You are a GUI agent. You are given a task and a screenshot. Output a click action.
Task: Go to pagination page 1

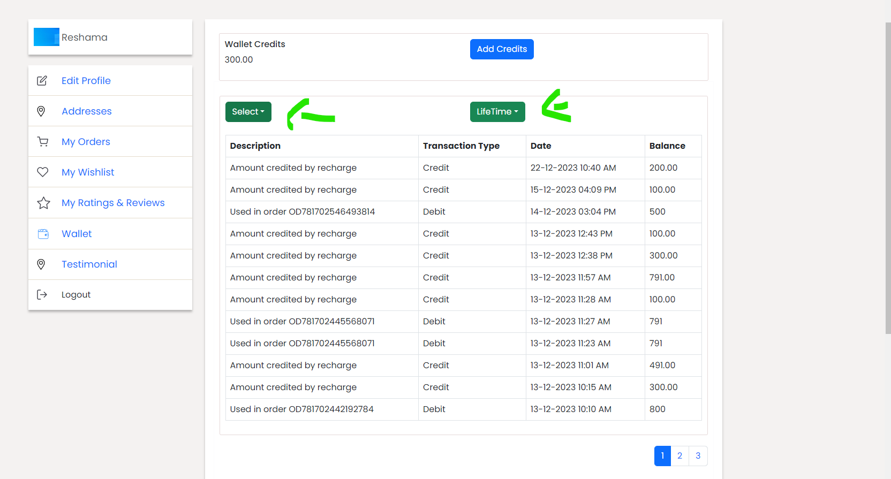[x=662, y=456]
